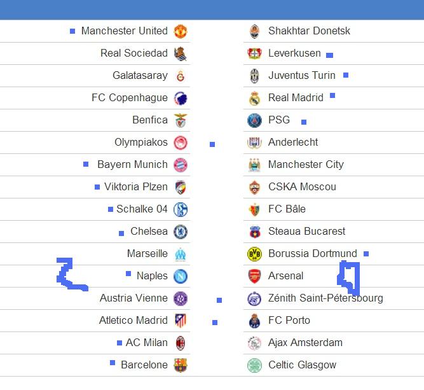Select Zénith Saint-Pétersbourg team text

(x=325, y=298)
